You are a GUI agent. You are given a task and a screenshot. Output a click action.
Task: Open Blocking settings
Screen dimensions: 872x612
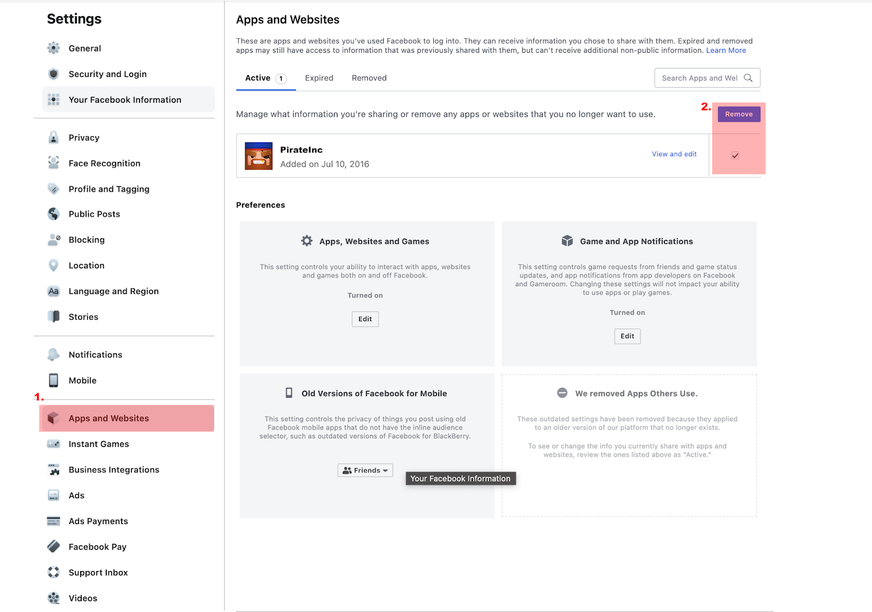pos(128,239)
